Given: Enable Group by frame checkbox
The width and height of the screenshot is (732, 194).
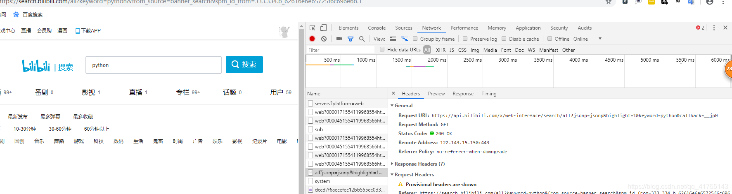Looking at the screenshot, I should coord(415,39).
